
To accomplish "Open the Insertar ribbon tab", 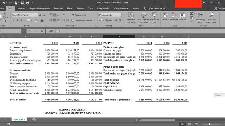I will (x=21, y=8).
